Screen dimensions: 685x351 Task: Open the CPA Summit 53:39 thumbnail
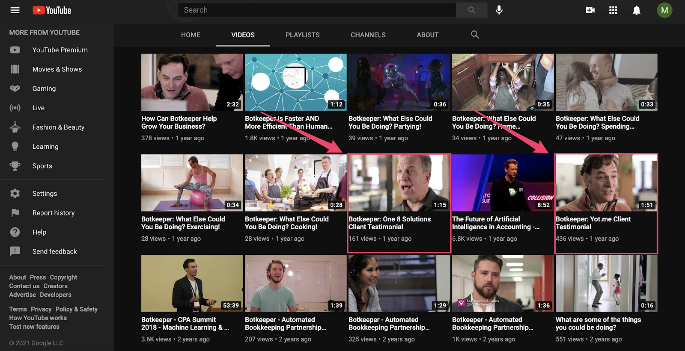click(192, 283)
